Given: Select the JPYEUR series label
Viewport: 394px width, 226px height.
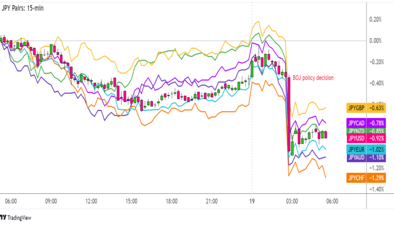Looking at the screenshot, I should [356, 149].
